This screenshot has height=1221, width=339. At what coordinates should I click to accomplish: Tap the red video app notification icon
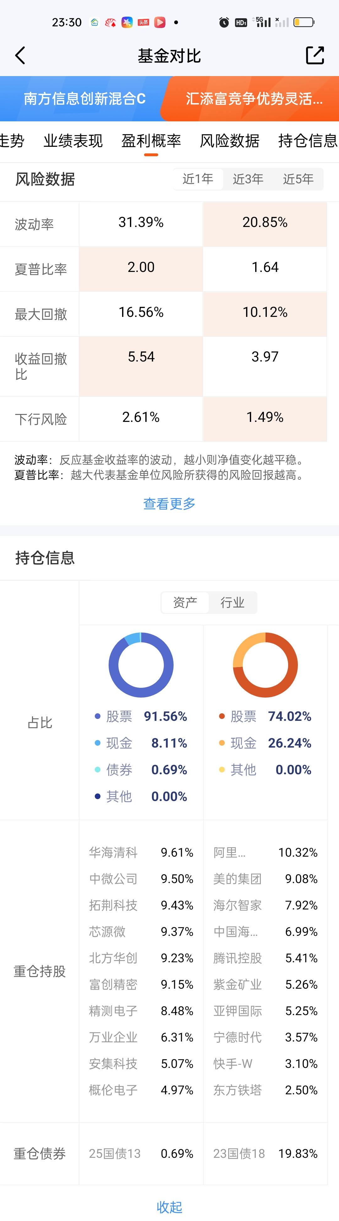coord(160,22)
